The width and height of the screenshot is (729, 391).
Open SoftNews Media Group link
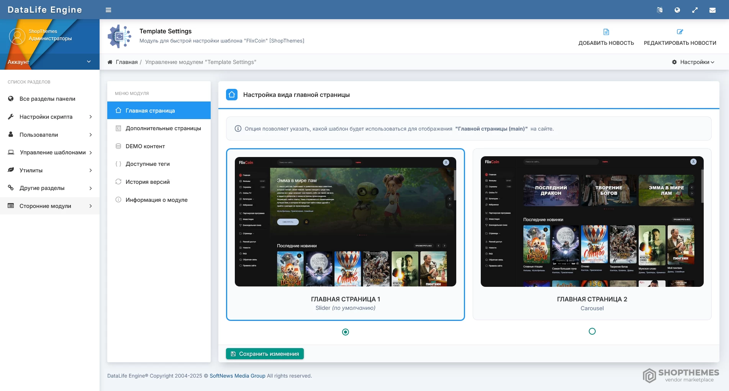tap(238, 376)
